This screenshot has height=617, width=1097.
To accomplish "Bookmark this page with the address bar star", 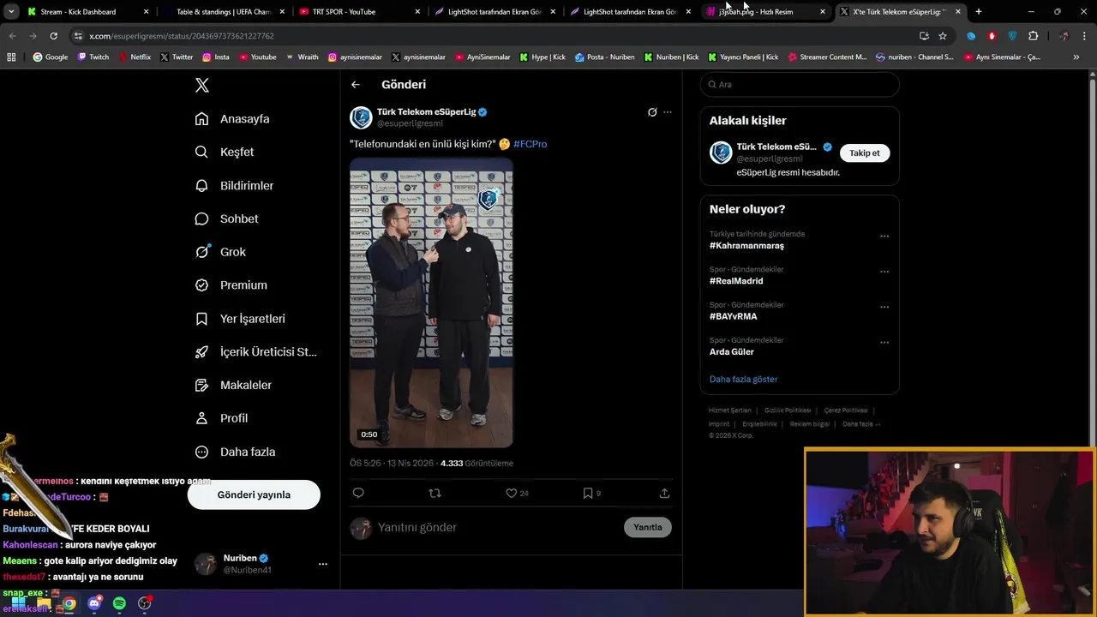I will [x=943, y=36].
